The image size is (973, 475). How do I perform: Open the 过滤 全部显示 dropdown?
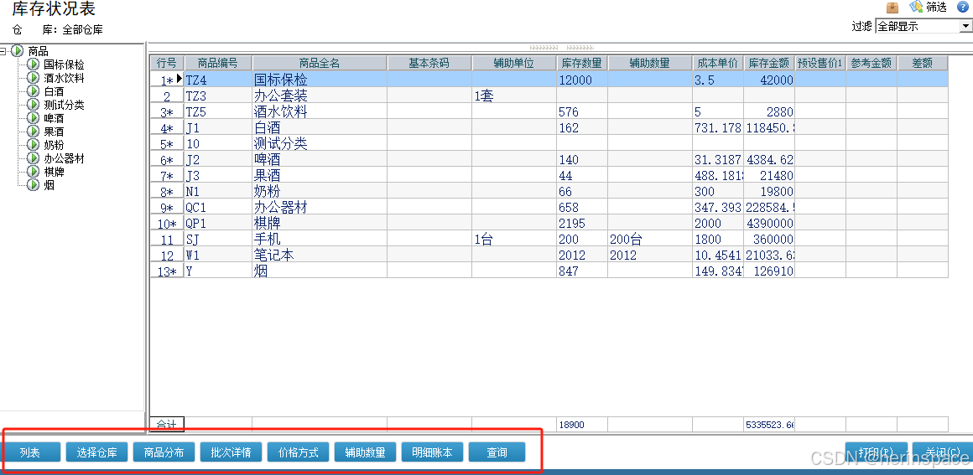click(965, 26)
